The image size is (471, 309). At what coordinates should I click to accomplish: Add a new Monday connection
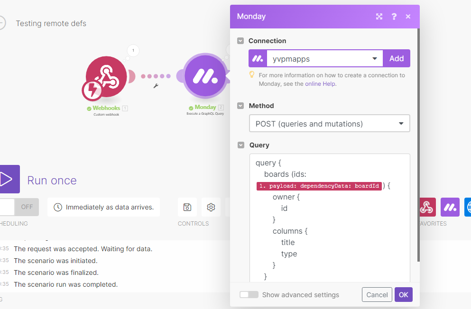(397, 58)
